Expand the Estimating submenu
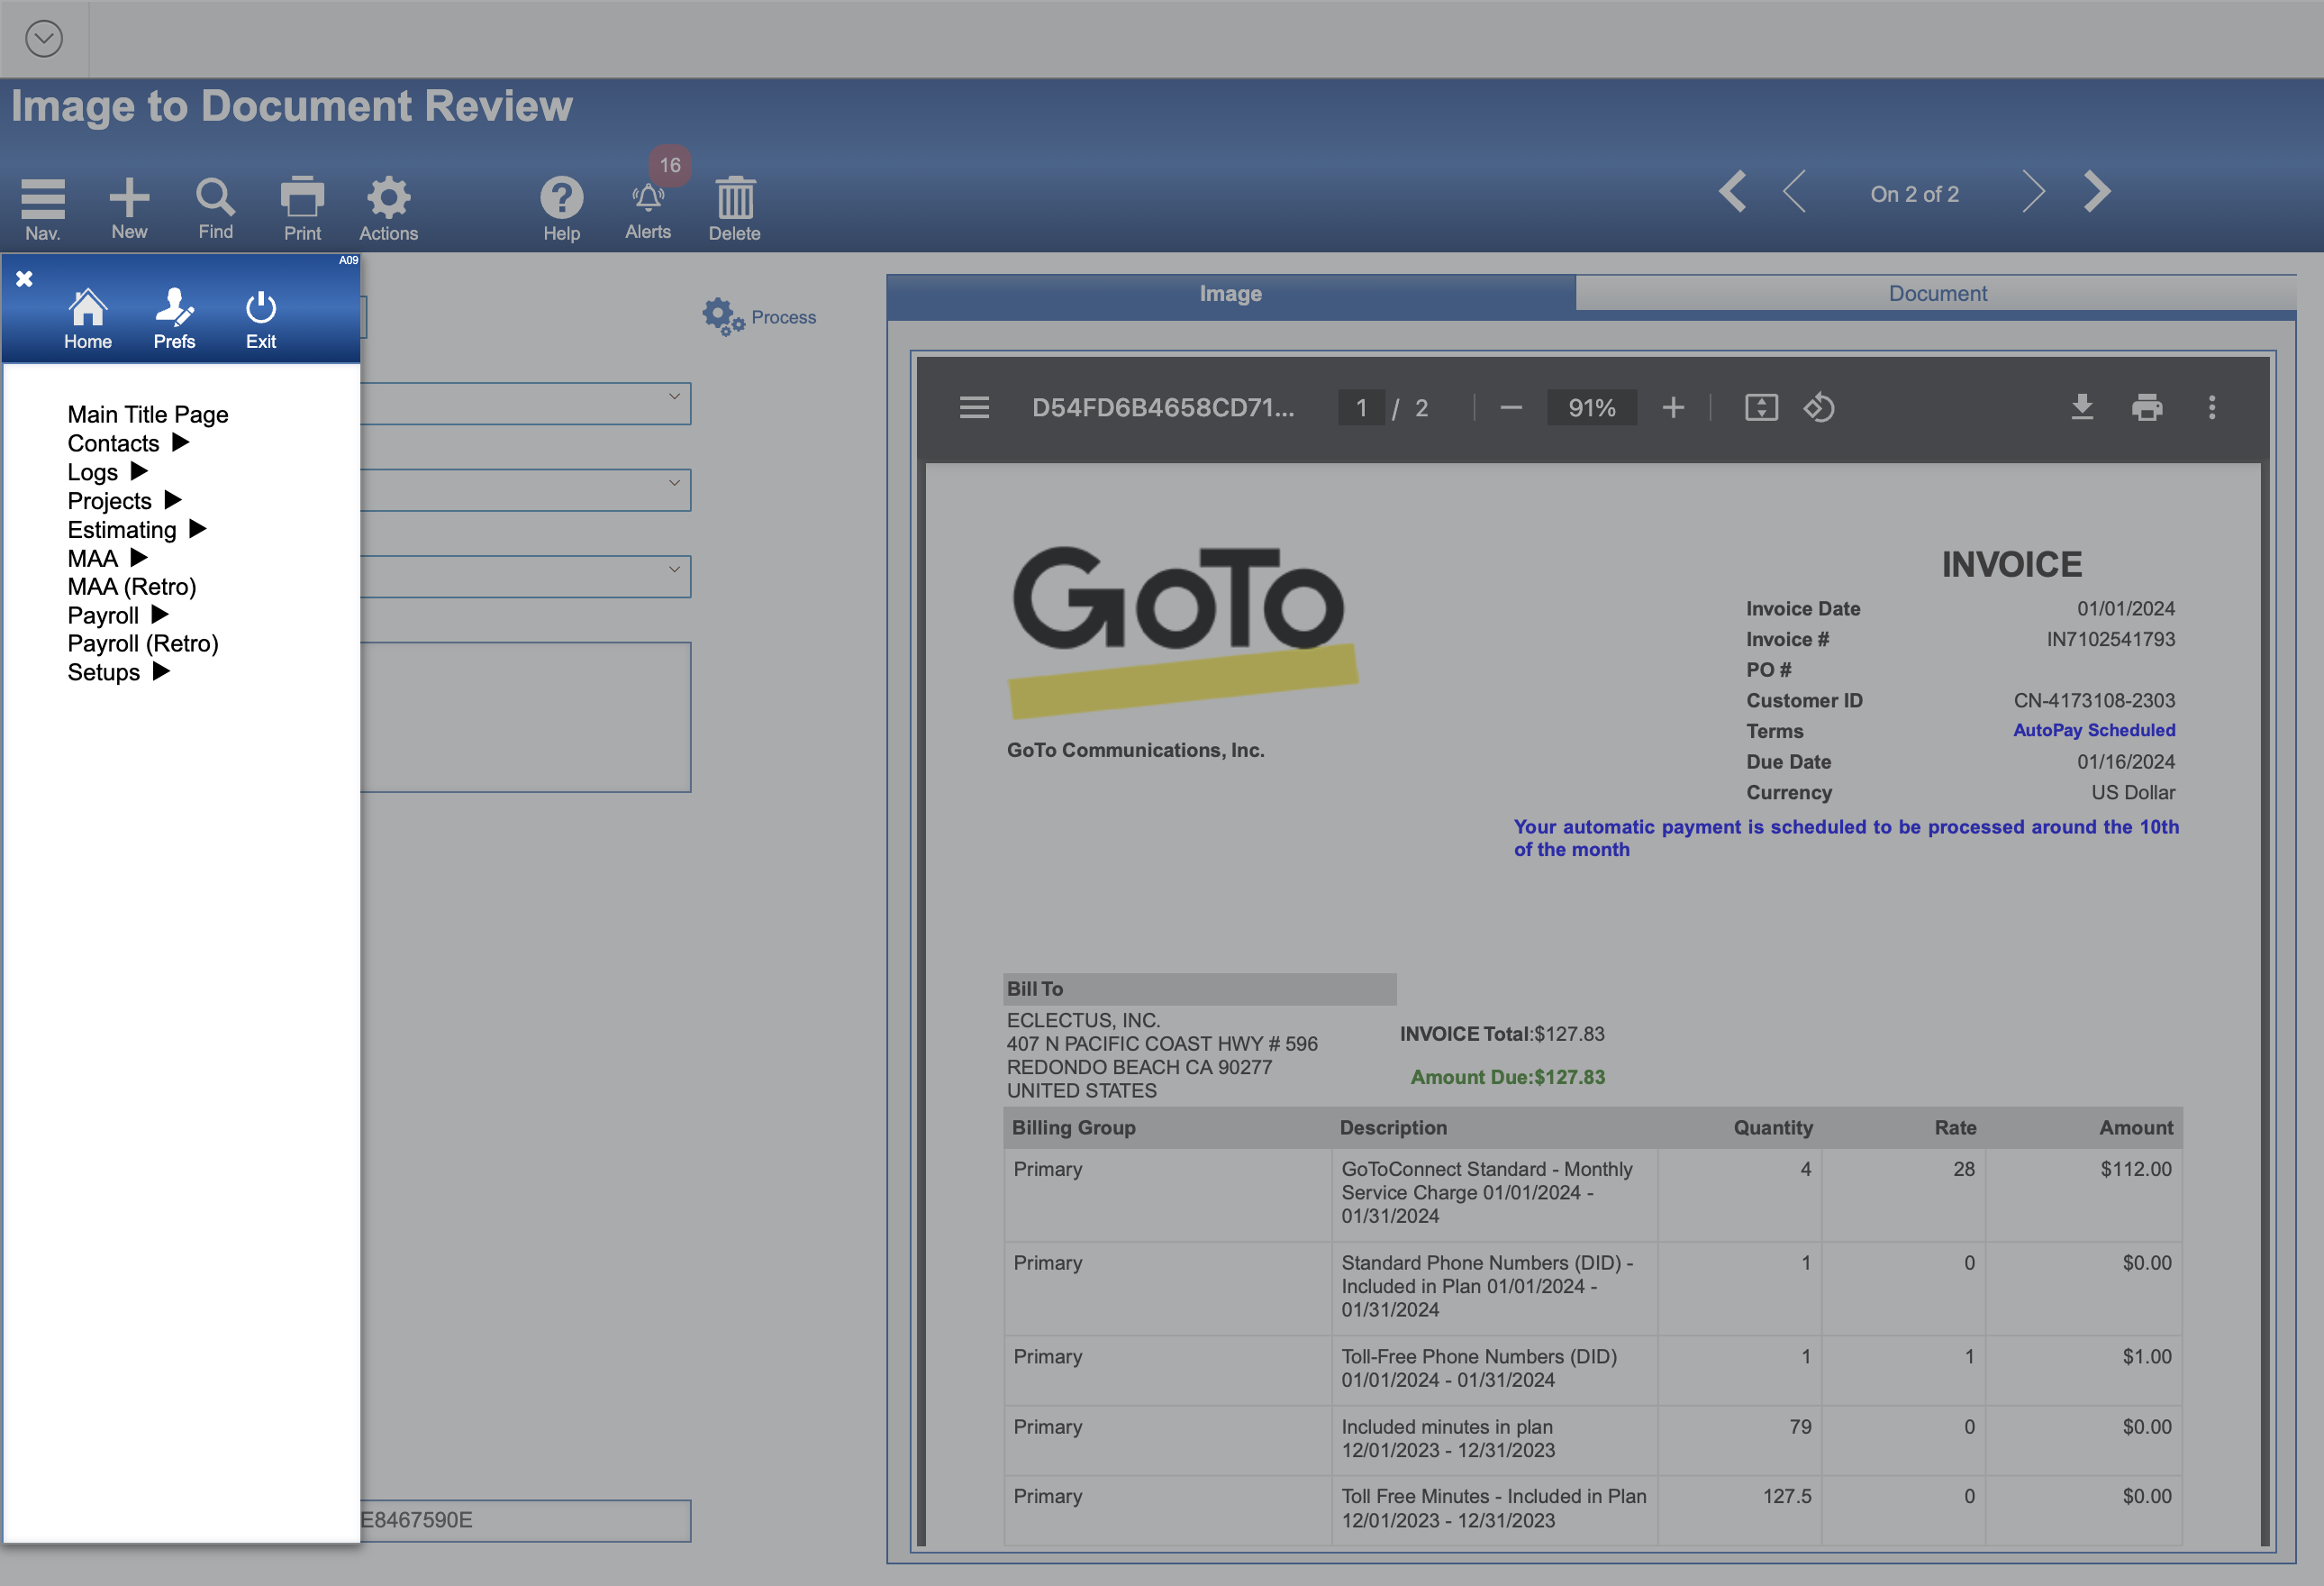This screenshot has height=1586, width=2324. coord(137,529)
